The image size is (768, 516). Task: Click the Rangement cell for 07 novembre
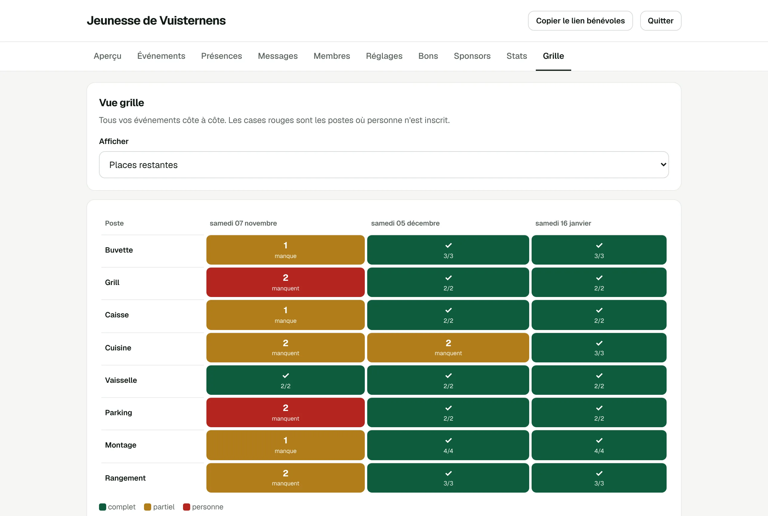click(x=285, y=478)
